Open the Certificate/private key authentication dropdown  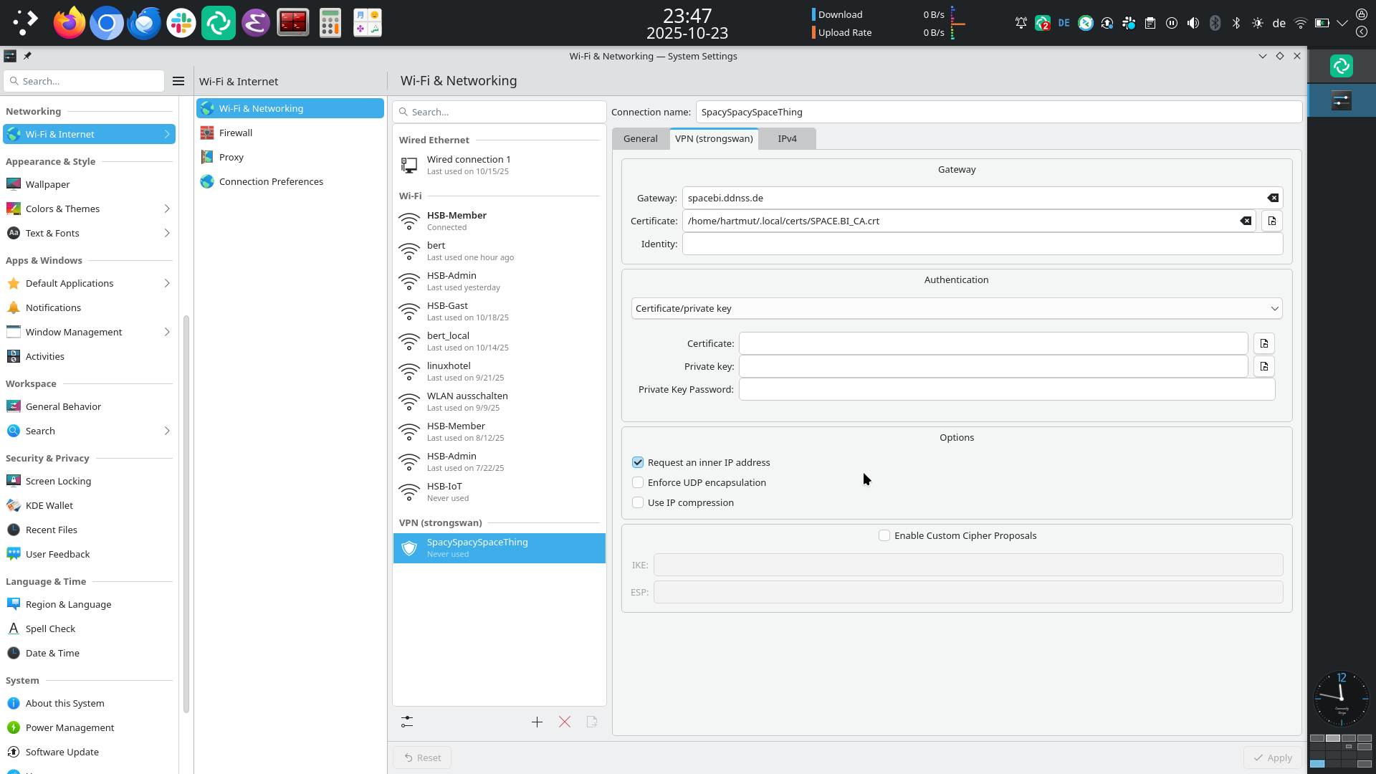pyautogui.click(x=956, y=308)
